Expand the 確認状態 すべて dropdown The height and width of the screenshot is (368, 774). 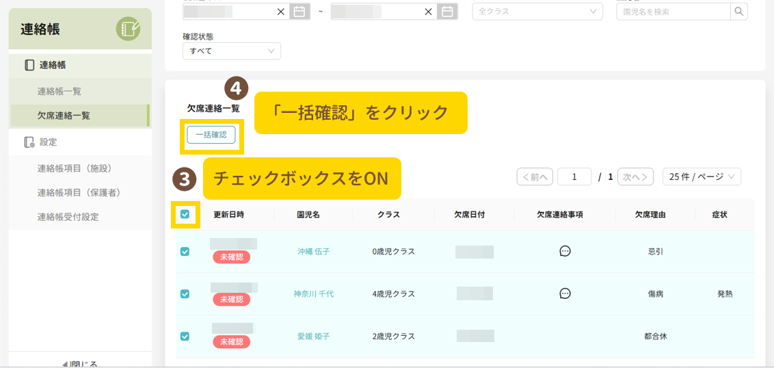click(x=231, y=51)
